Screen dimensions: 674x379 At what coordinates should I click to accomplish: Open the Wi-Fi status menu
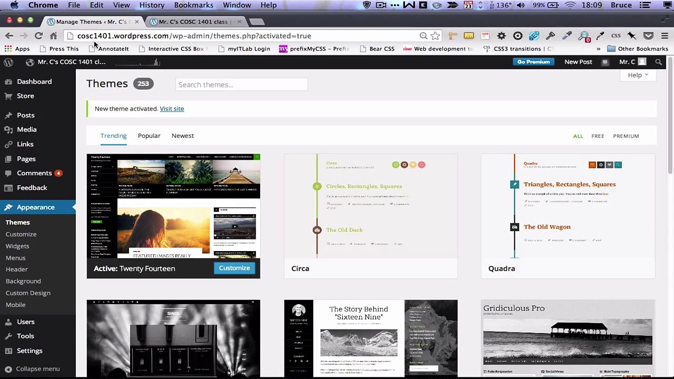pos(570,5)
